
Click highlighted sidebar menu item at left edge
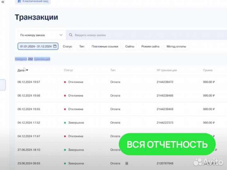pyautogui.click(x=3, y=85)
